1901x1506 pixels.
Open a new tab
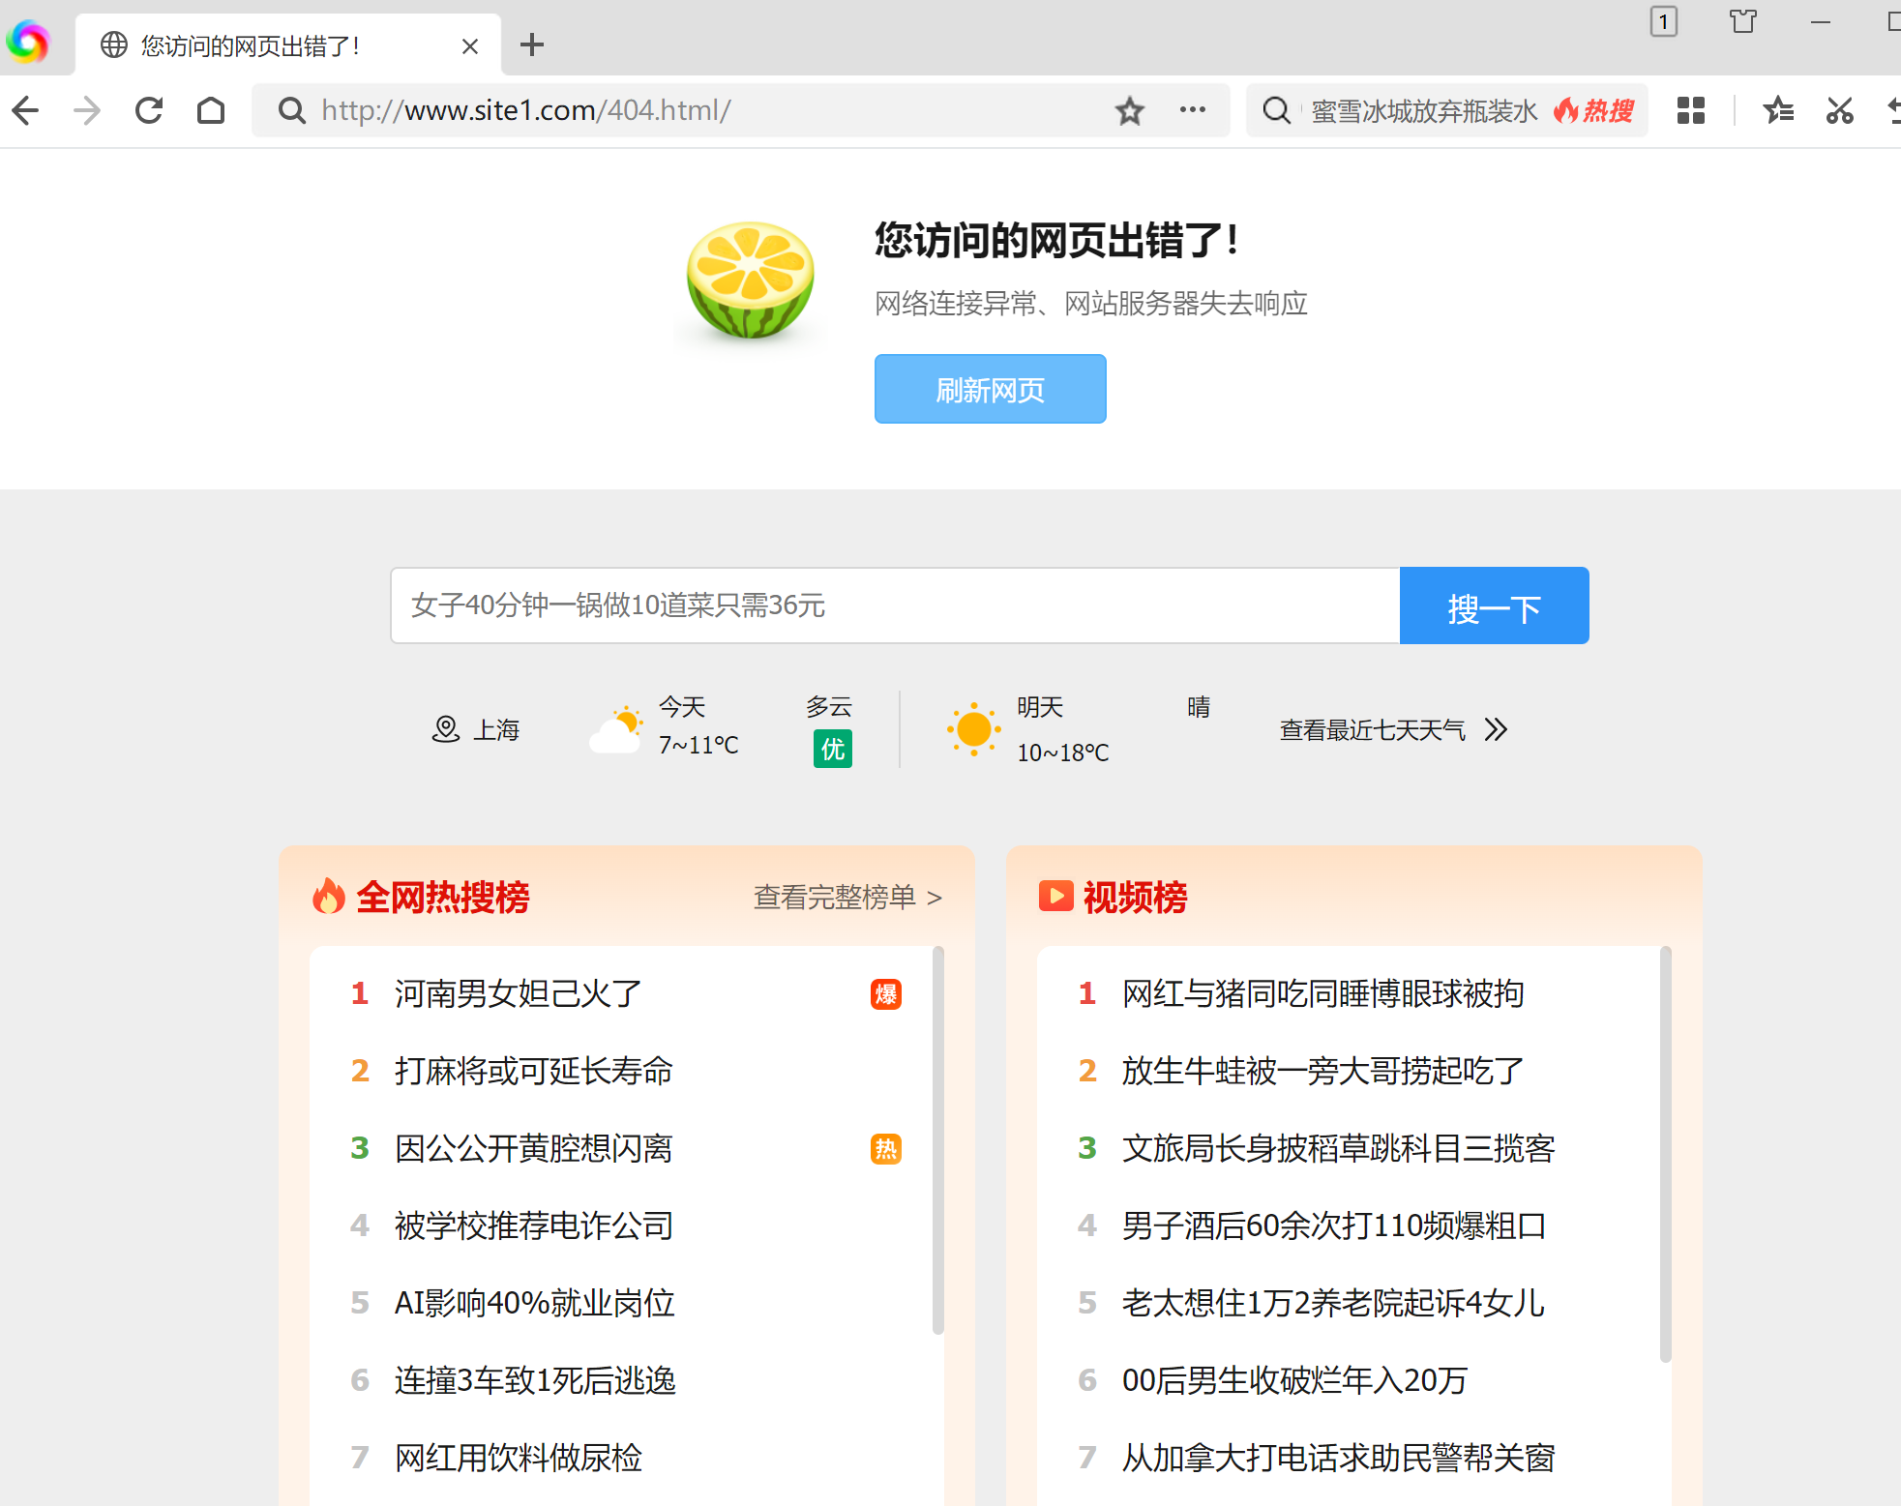click(x=531, y=44)
